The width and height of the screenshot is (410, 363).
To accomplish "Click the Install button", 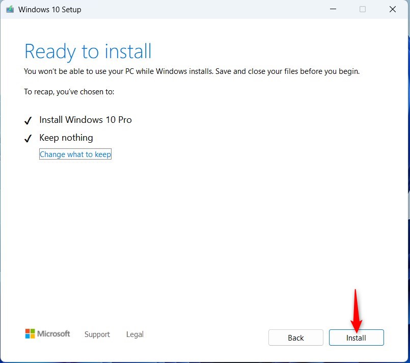I will [x=356, y=338].
